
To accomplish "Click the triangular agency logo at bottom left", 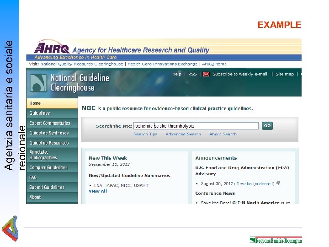I will 10,228.
